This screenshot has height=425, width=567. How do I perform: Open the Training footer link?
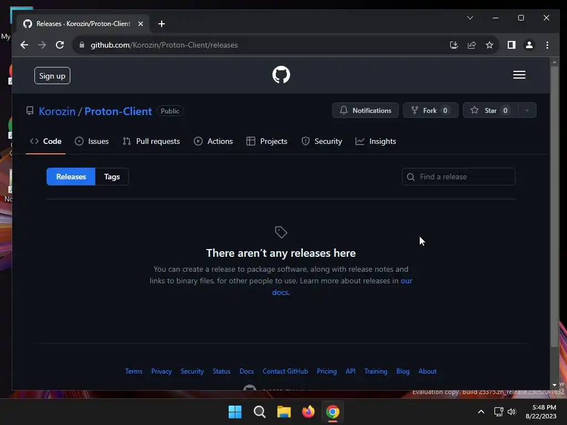(x=376, y=371)
